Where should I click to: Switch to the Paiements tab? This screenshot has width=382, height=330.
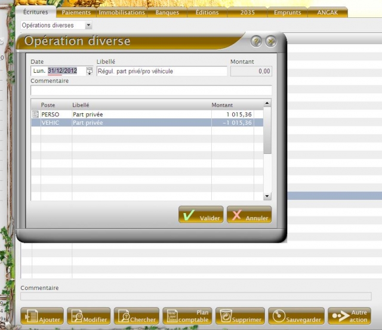[x=76, y=13]
